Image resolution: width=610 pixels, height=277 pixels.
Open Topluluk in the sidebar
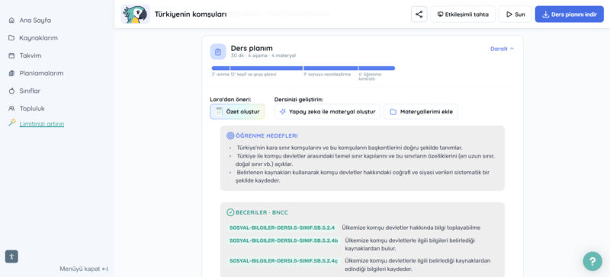tap(32, 108)
